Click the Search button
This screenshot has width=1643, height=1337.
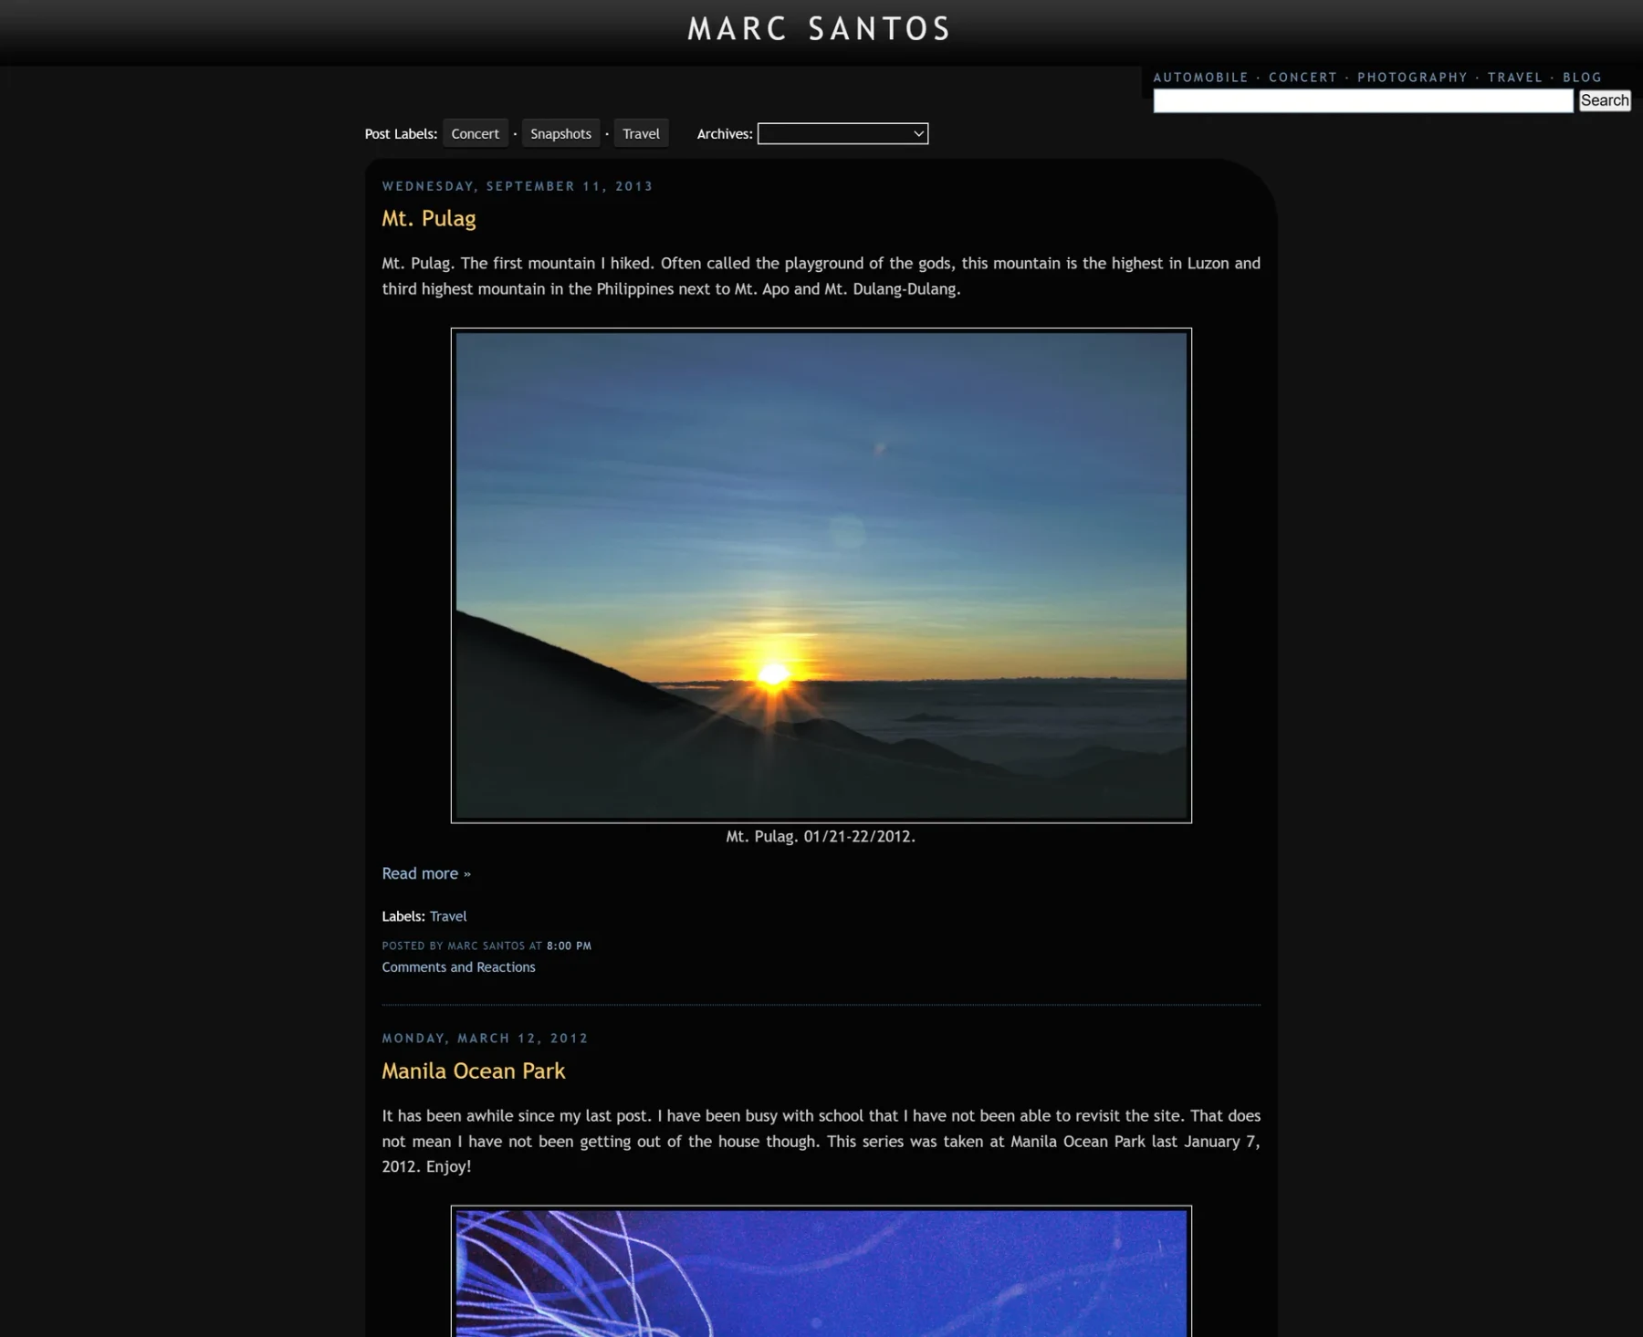[1604, 100]
